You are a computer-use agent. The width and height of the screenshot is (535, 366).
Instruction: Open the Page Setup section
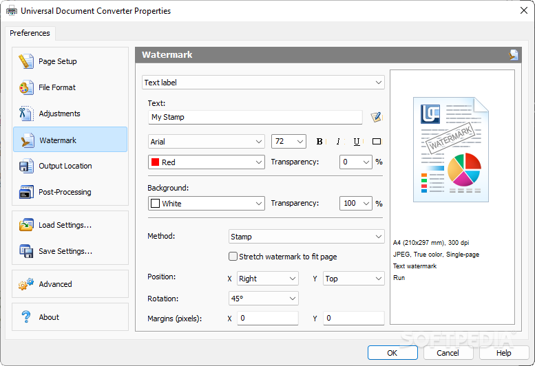tap(70, 61)
